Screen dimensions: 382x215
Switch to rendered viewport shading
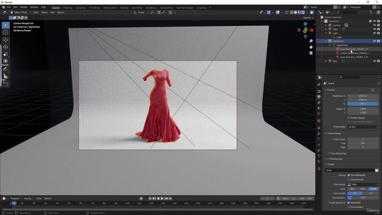click(303, 12)
